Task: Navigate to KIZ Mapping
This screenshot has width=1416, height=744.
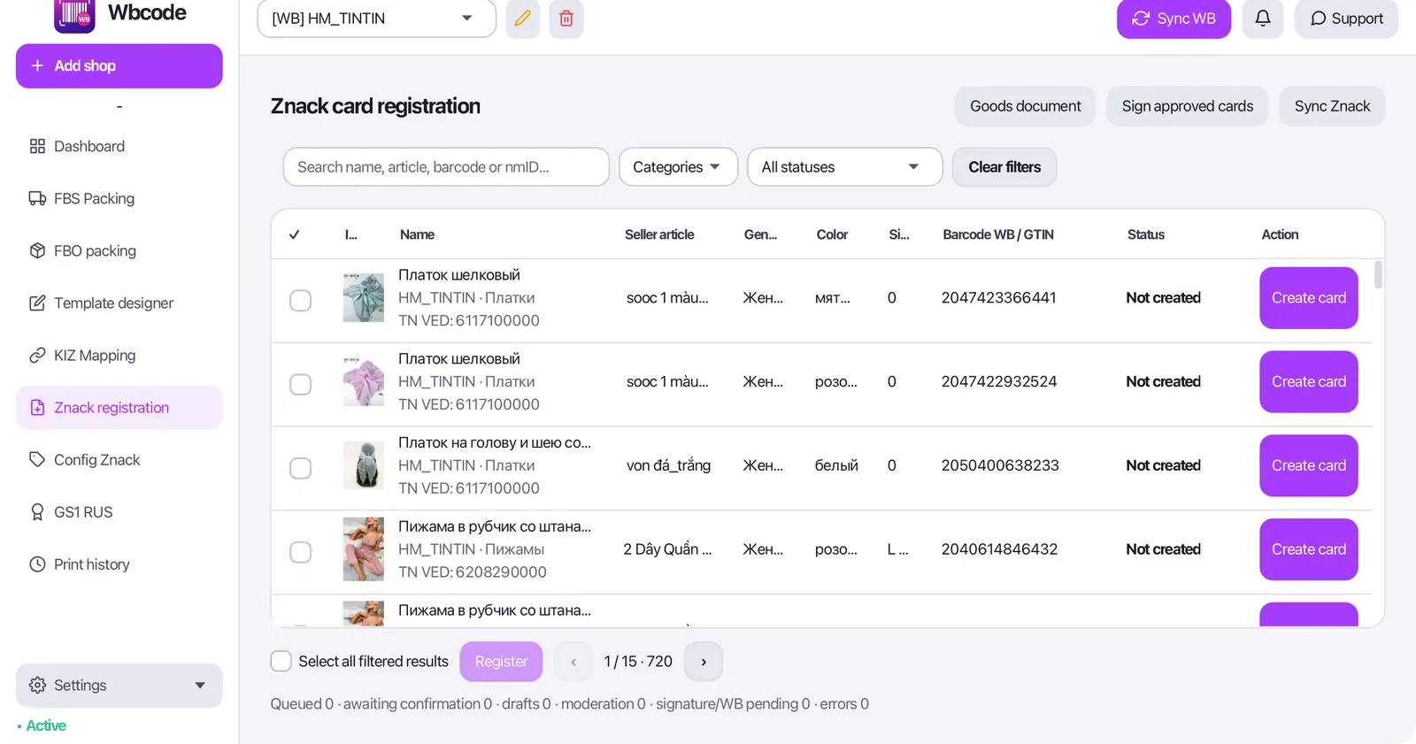Action: pyautogui.click(x=119, y=355)
